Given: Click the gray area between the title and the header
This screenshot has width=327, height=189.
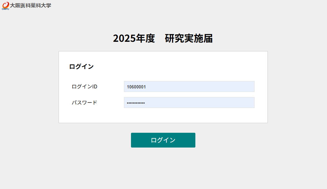Looking at the screenshot, I should click(x=163, y=21).
